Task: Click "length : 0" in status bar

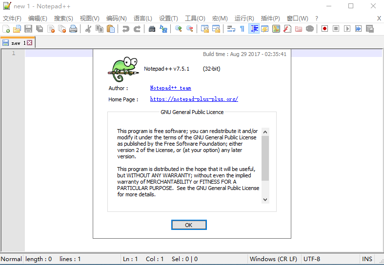Action: point(39,259)
